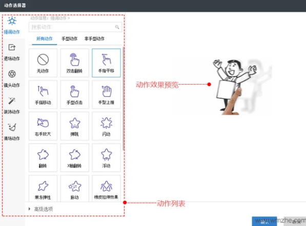The height and width of the screenshot is (226, 306).
Task: Select the 闪动 star action
Action: 106,126
